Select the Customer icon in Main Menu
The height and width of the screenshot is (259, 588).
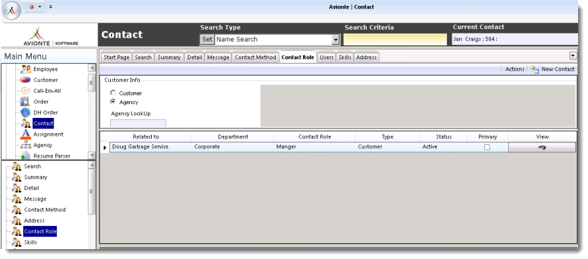point(26,80)
